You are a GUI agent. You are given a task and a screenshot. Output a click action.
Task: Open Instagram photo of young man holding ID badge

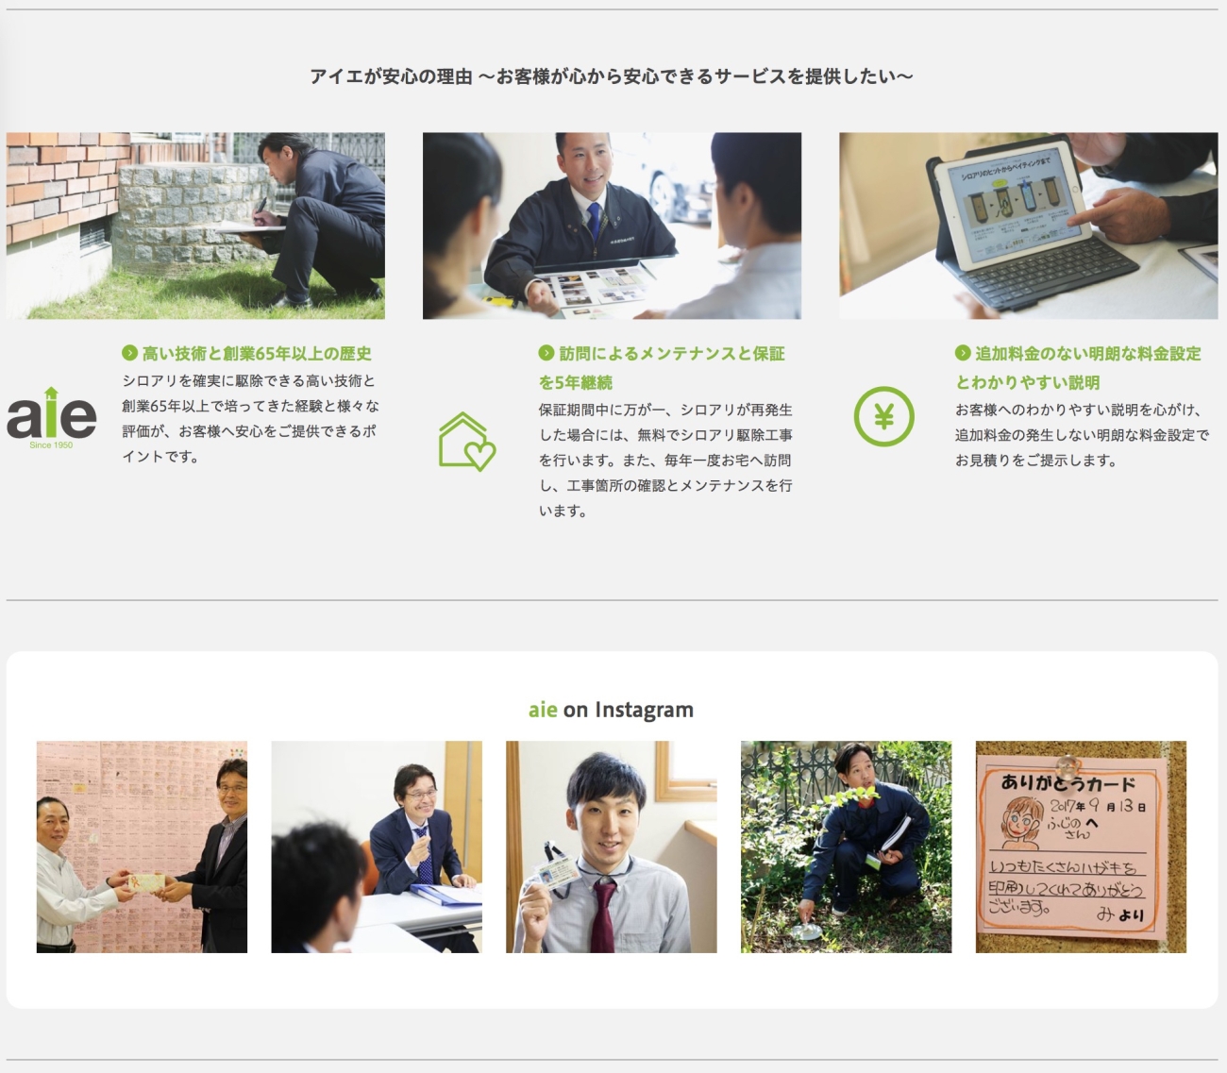(612, 847)
